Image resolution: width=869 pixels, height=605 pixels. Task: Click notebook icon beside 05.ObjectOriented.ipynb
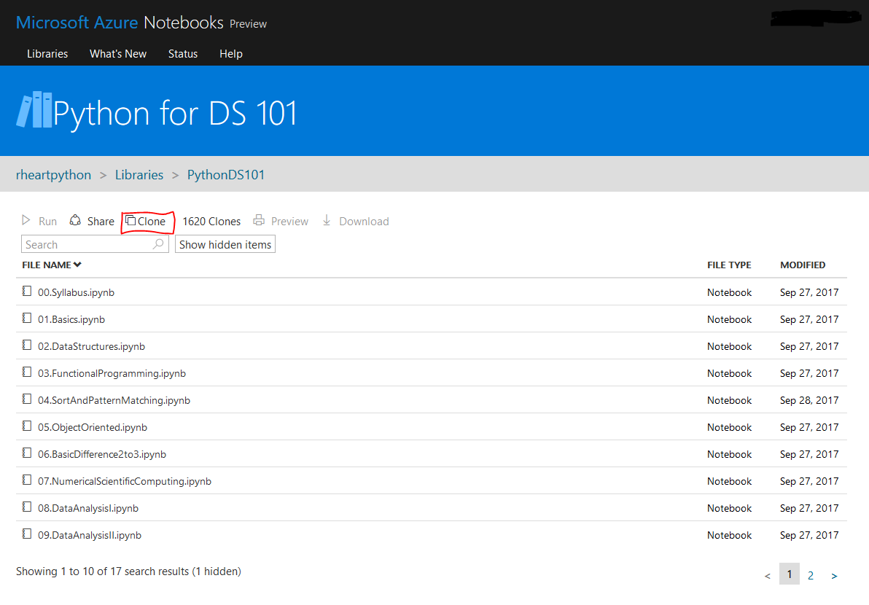[27, 426]
